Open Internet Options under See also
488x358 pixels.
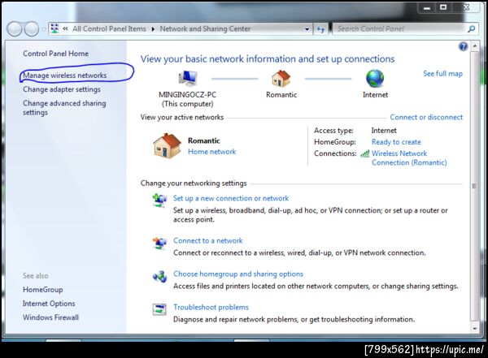pyautogui.click(x=49, y=304)
